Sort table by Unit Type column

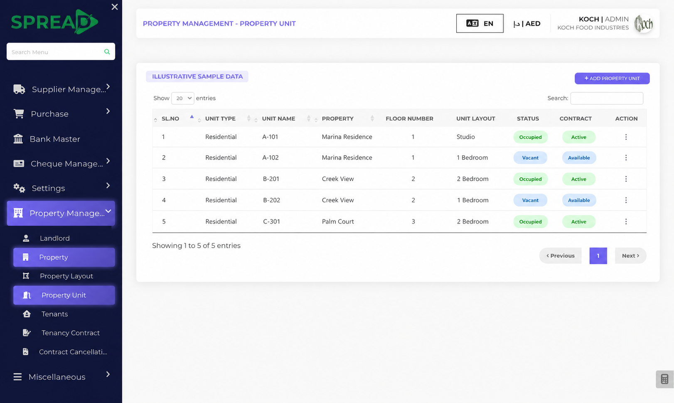pyautogui.click(x=220, y=118)
